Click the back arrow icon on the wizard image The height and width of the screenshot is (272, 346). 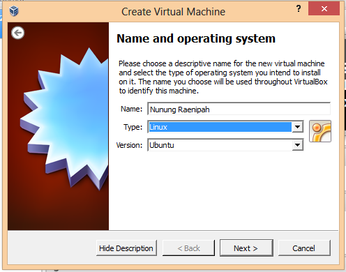(x=17, y=33)
